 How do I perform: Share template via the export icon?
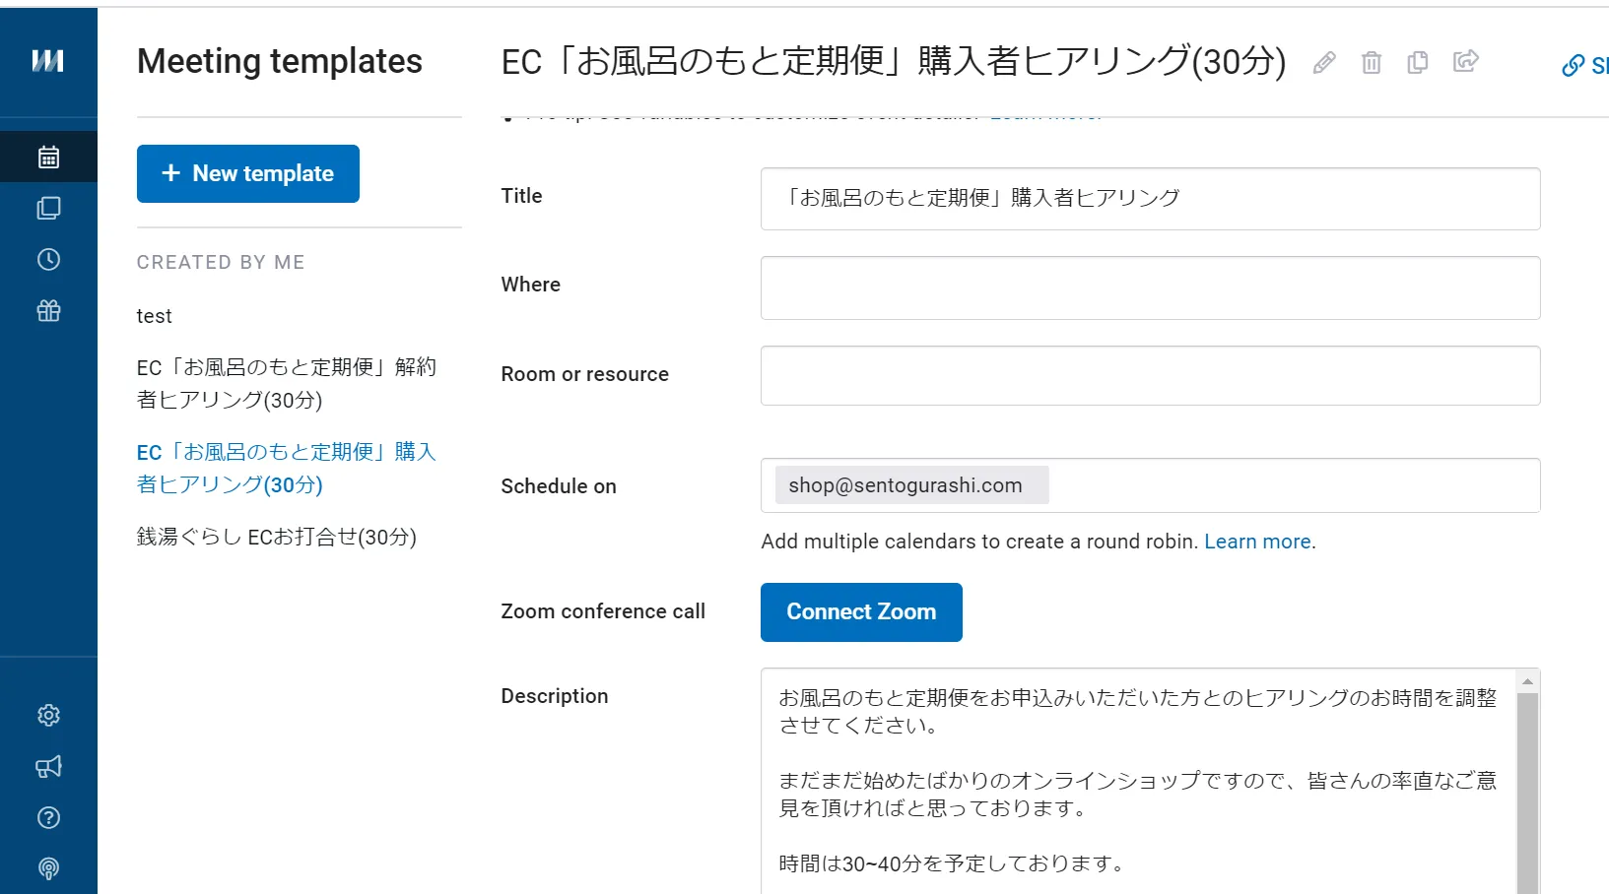[x=1465, y=62]
